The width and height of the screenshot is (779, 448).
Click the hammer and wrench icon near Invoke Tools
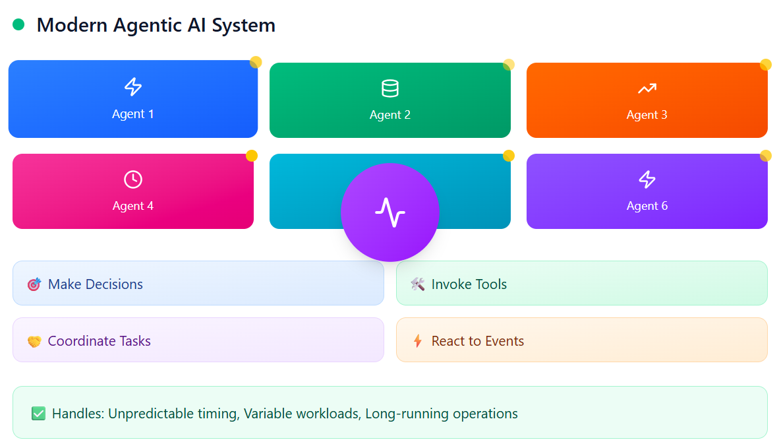(418, 284)
